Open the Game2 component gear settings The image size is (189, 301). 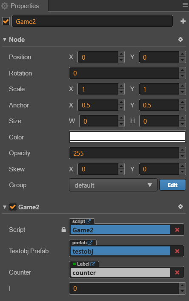click(180, 207)
